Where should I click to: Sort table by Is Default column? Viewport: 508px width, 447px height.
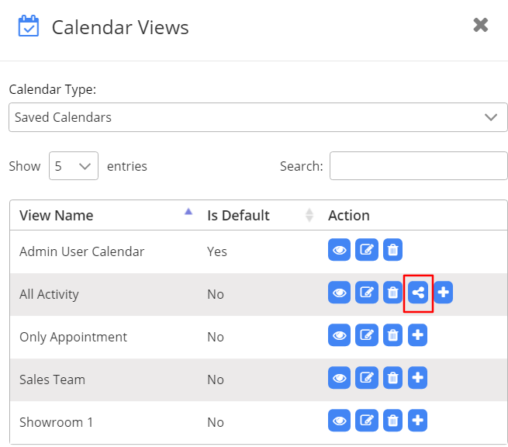tap(238, 216)
